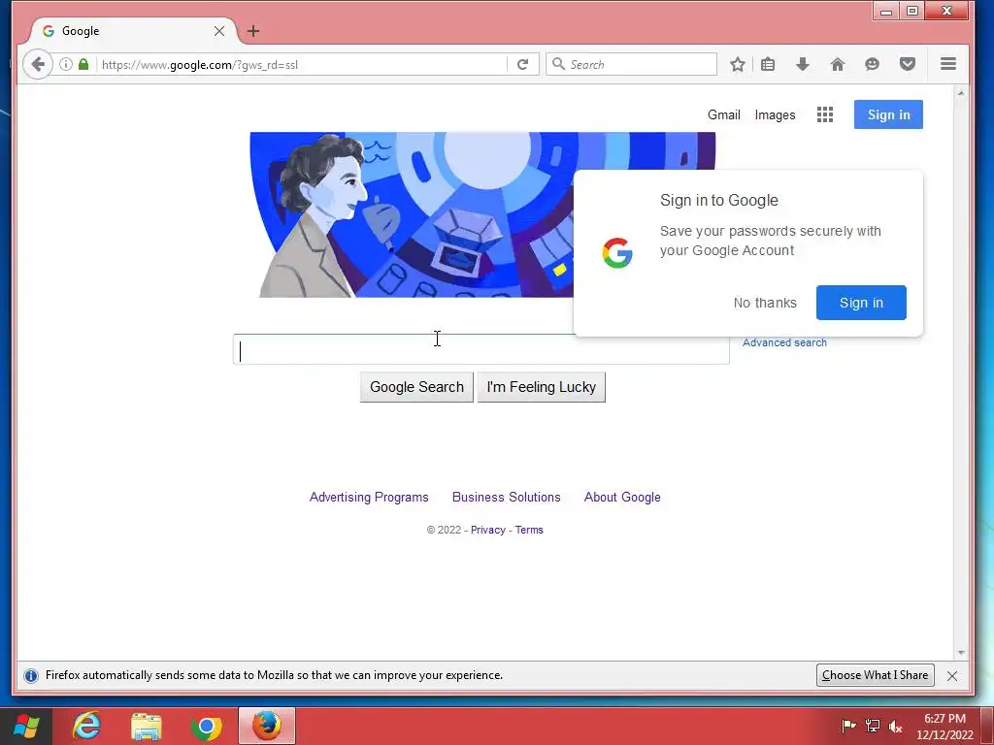Viewport: 994px width, 745px height.
Task: Click the scrollbar down arrow
Action: (960, 653)
